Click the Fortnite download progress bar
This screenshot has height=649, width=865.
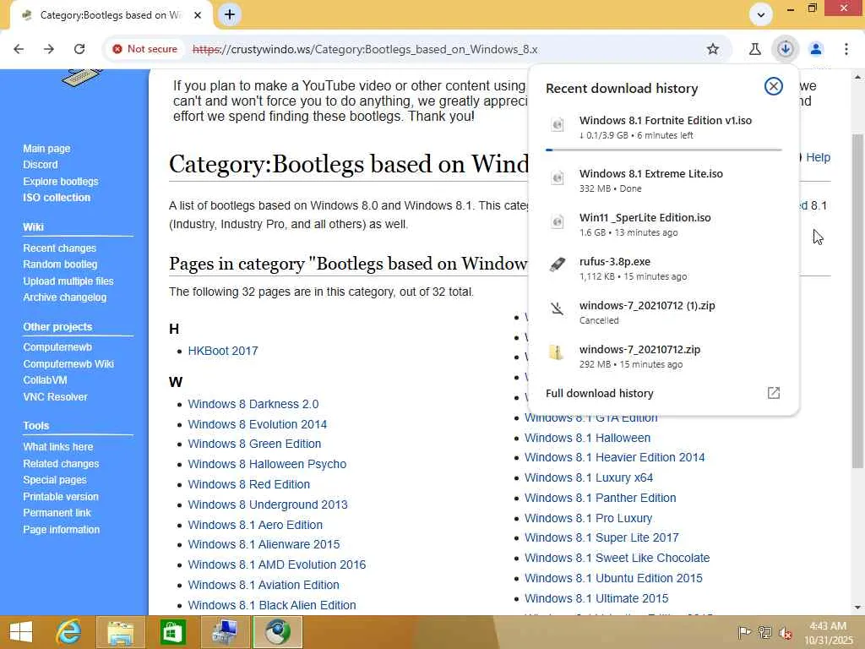[x=664, y=150]
